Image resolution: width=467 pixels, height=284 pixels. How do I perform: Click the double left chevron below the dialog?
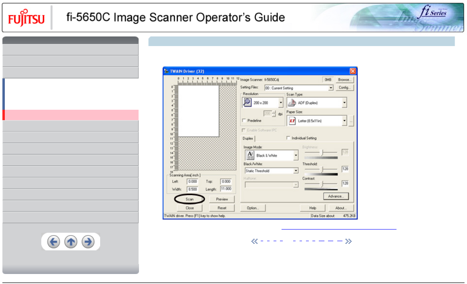tap(254, 241)
